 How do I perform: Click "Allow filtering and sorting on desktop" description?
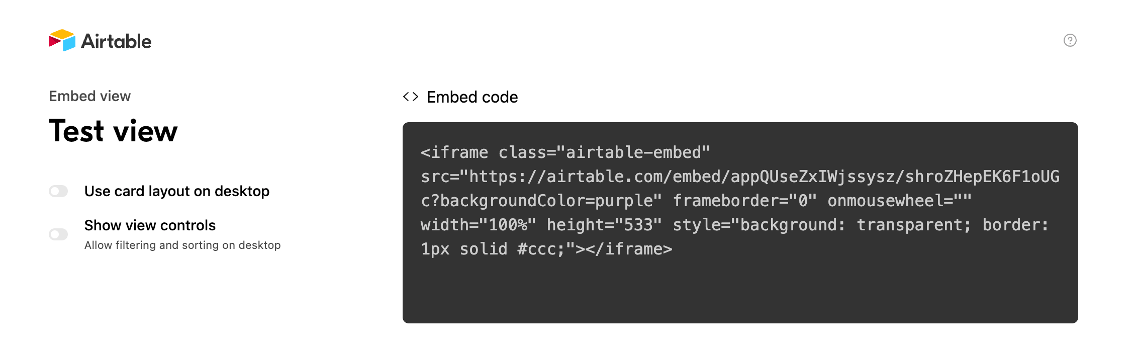click(182, 245)
